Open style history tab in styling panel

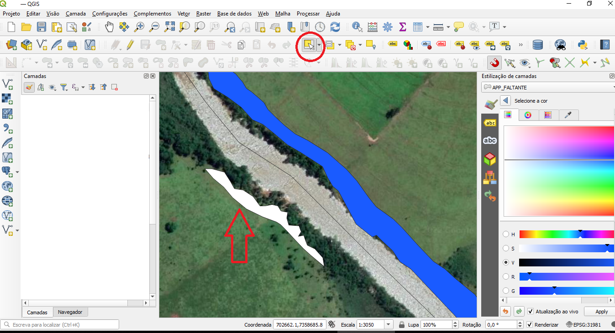490,196
